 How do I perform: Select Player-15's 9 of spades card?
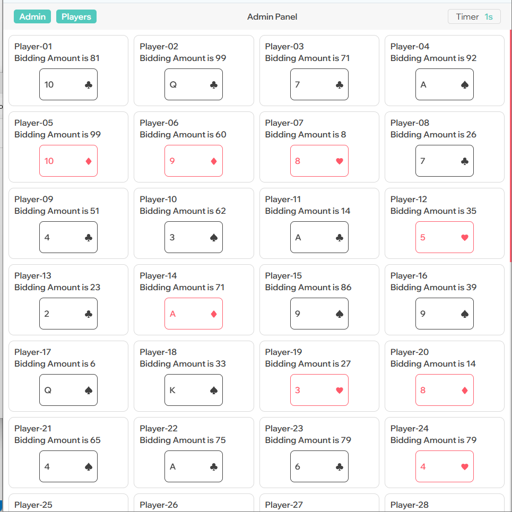[319, 314]
